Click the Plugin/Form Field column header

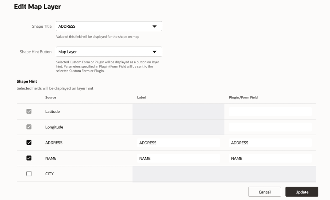[x=243, y=97]
